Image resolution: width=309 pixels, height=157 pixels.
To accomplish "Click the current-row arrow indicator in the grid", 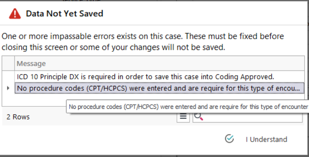I will tap(8, 88).
